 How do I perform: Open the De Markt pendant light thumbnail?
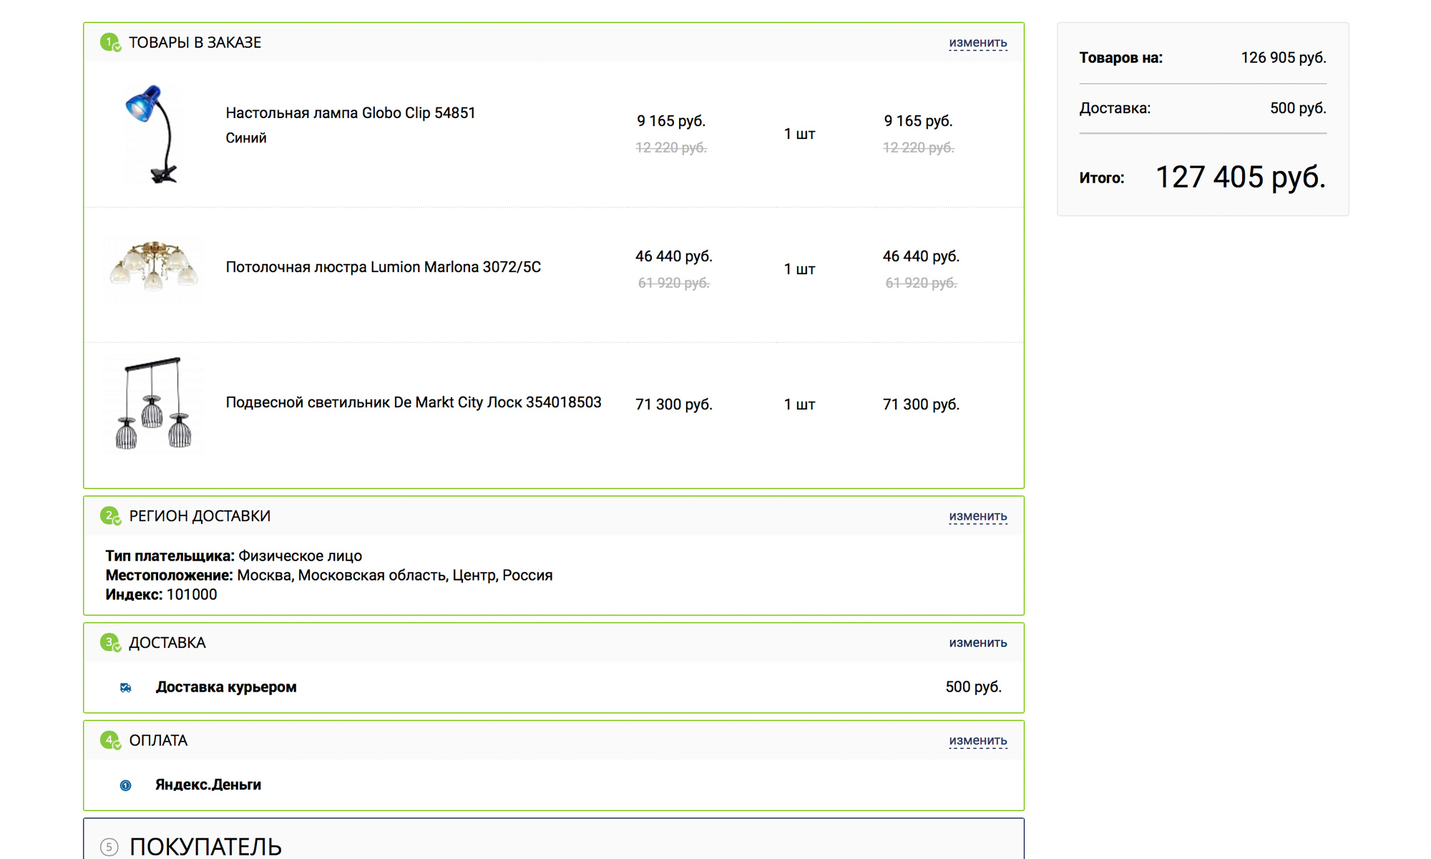coord(153,404)
